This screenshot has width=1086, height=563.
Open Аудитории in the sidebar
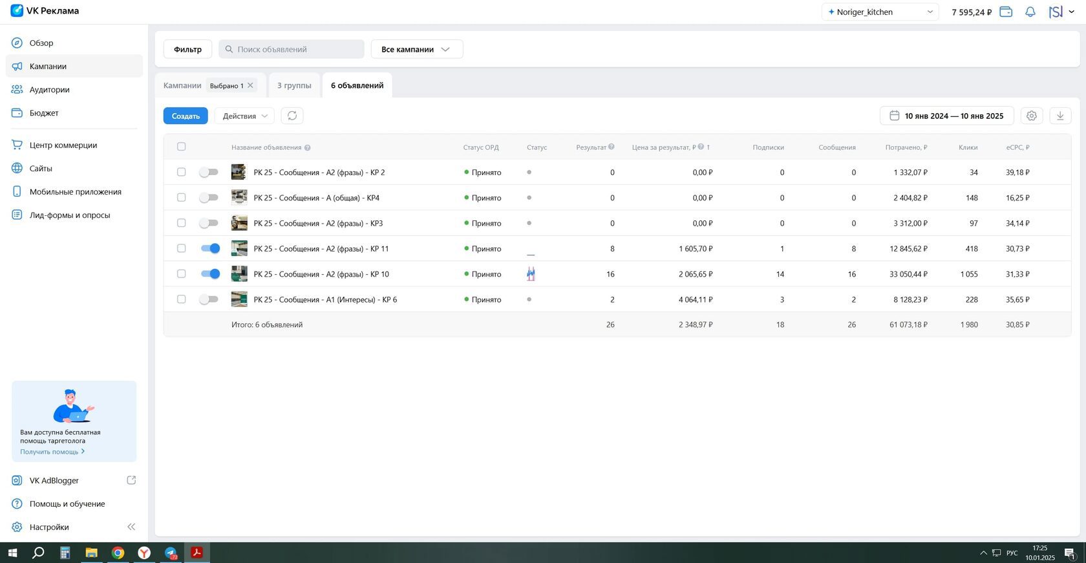pyautogui.click(x=49, y=89)
